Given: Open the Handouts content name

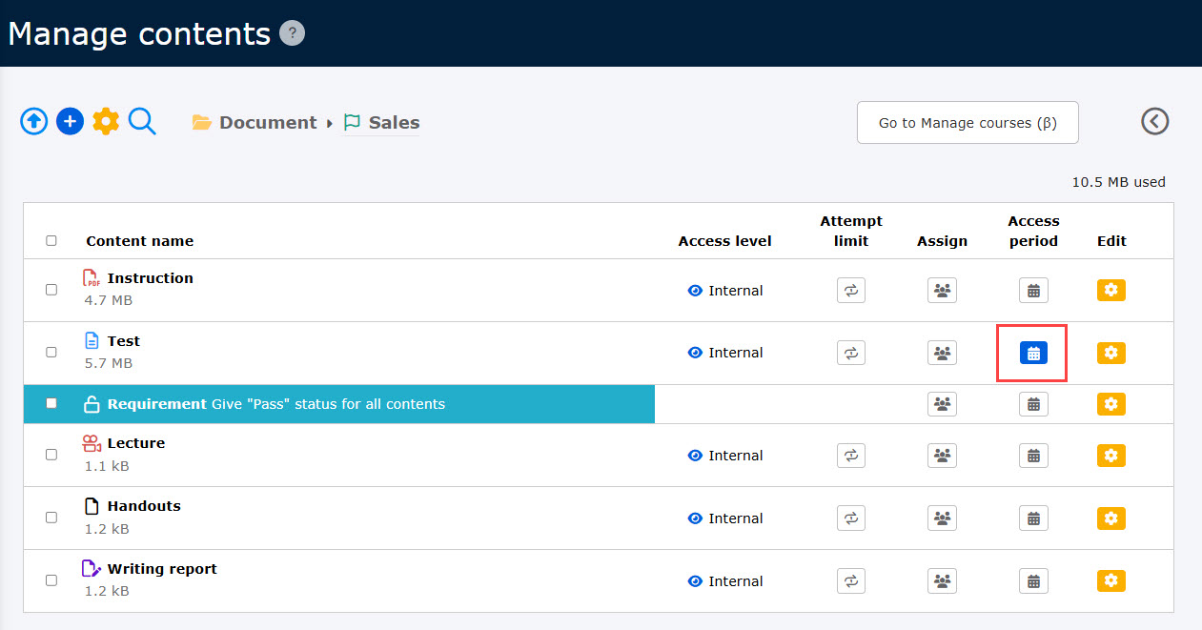Looking at the screenshot, I should [x=144, y=506].
